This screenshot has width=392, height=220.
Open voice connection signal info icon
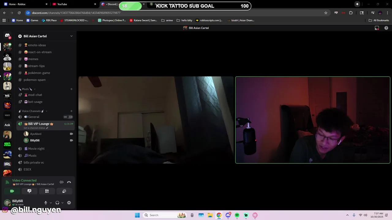pyautogui.click(x=7, y=182)
